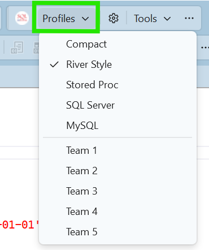Click the SQL logo icon
This screenshot has width=209, height=250.
[x=22, y=18]
